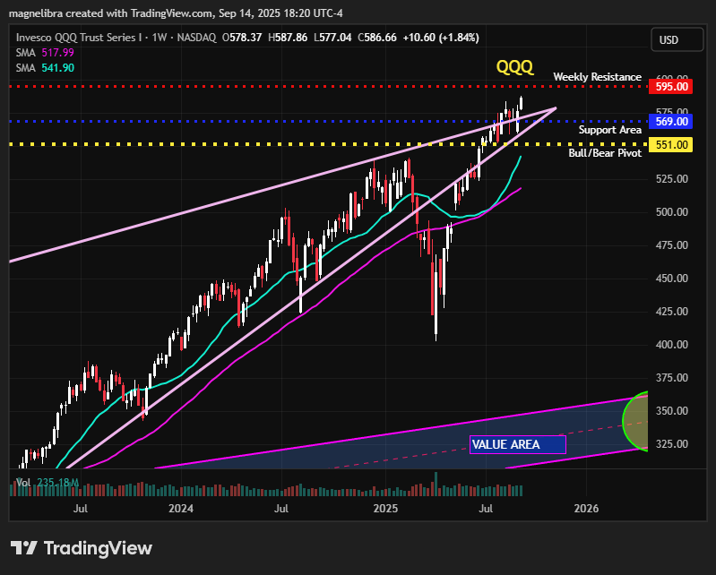The height and width of the screenshot is (575, 716).
Task: Click the Bull/Bear Pivot annotation
Action: click(x=605, y=153)
